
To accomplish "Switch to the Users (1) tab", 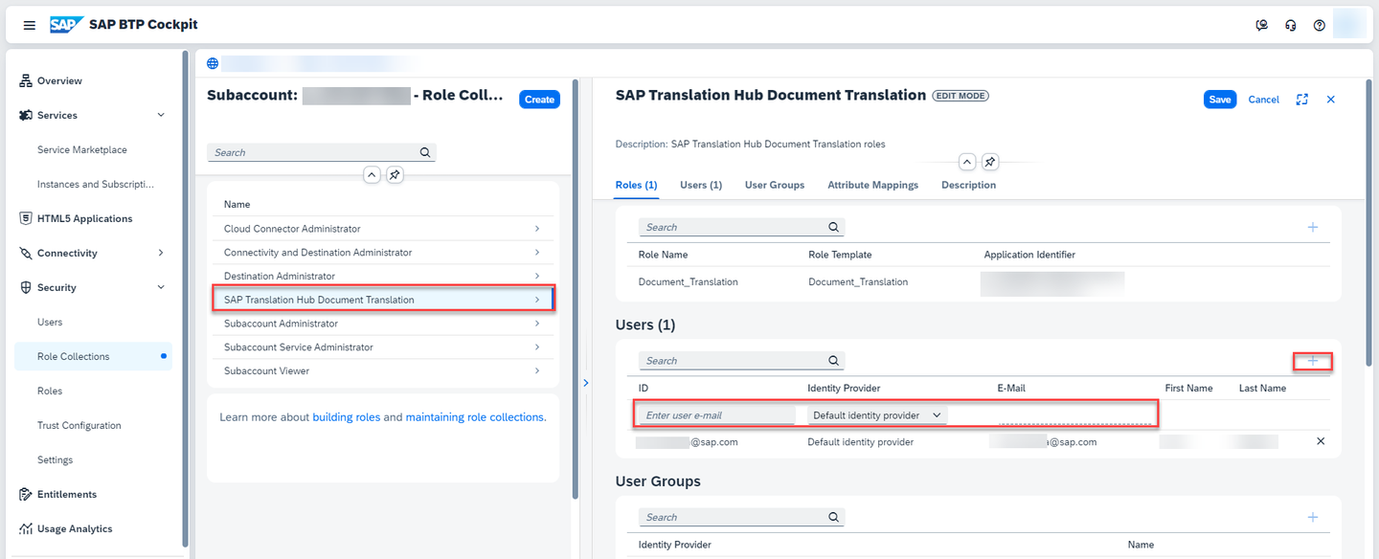I will point(701,185).
